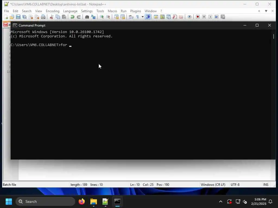Click the Windows Start button
Image resolution: width=278 pixels, height=208 pixels.
pos(9,201)
